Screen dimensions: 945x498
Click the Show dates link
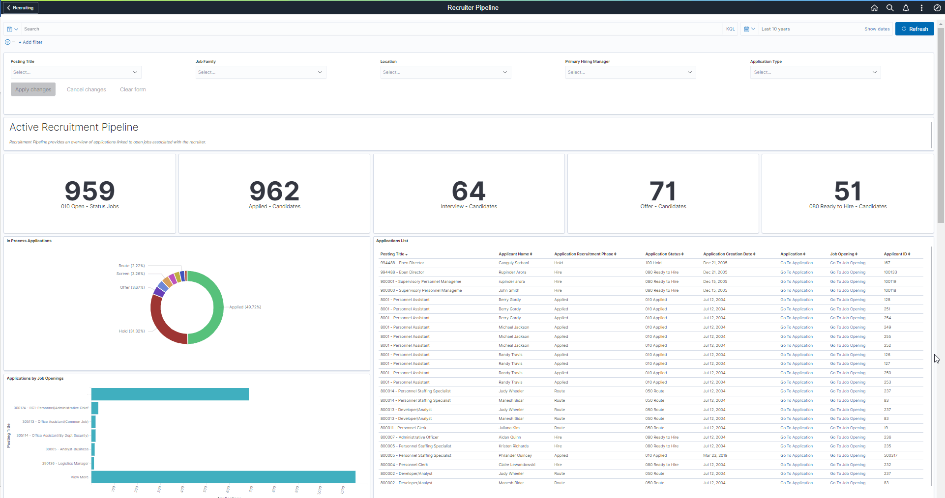click(x=877, y=29)
